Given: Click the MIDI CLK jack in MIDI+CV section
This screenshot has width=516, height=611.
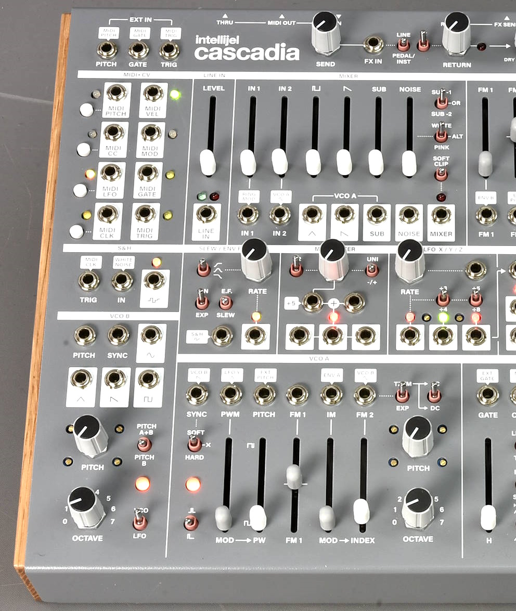Looking at the screenshot, I should [x=108, y=213].
